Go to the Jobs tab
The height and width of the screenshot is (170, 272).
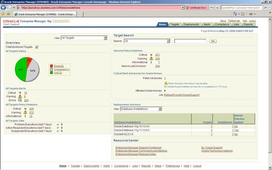[x=236, y=24]
